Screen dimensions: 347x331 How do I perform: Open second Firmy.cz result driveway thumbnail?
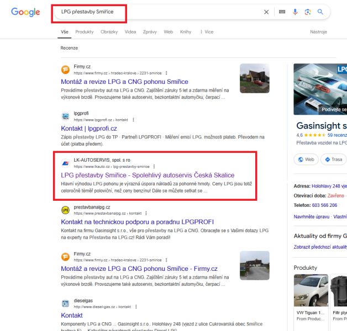[255, 265]
